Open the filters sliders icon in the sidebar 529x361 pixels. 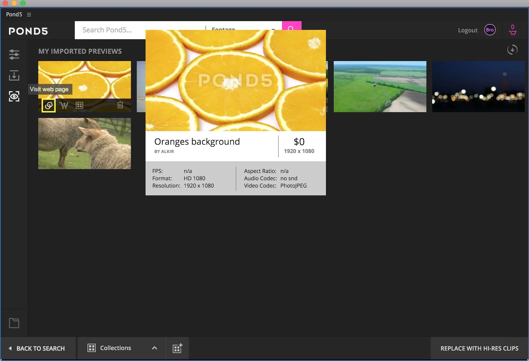14,54
